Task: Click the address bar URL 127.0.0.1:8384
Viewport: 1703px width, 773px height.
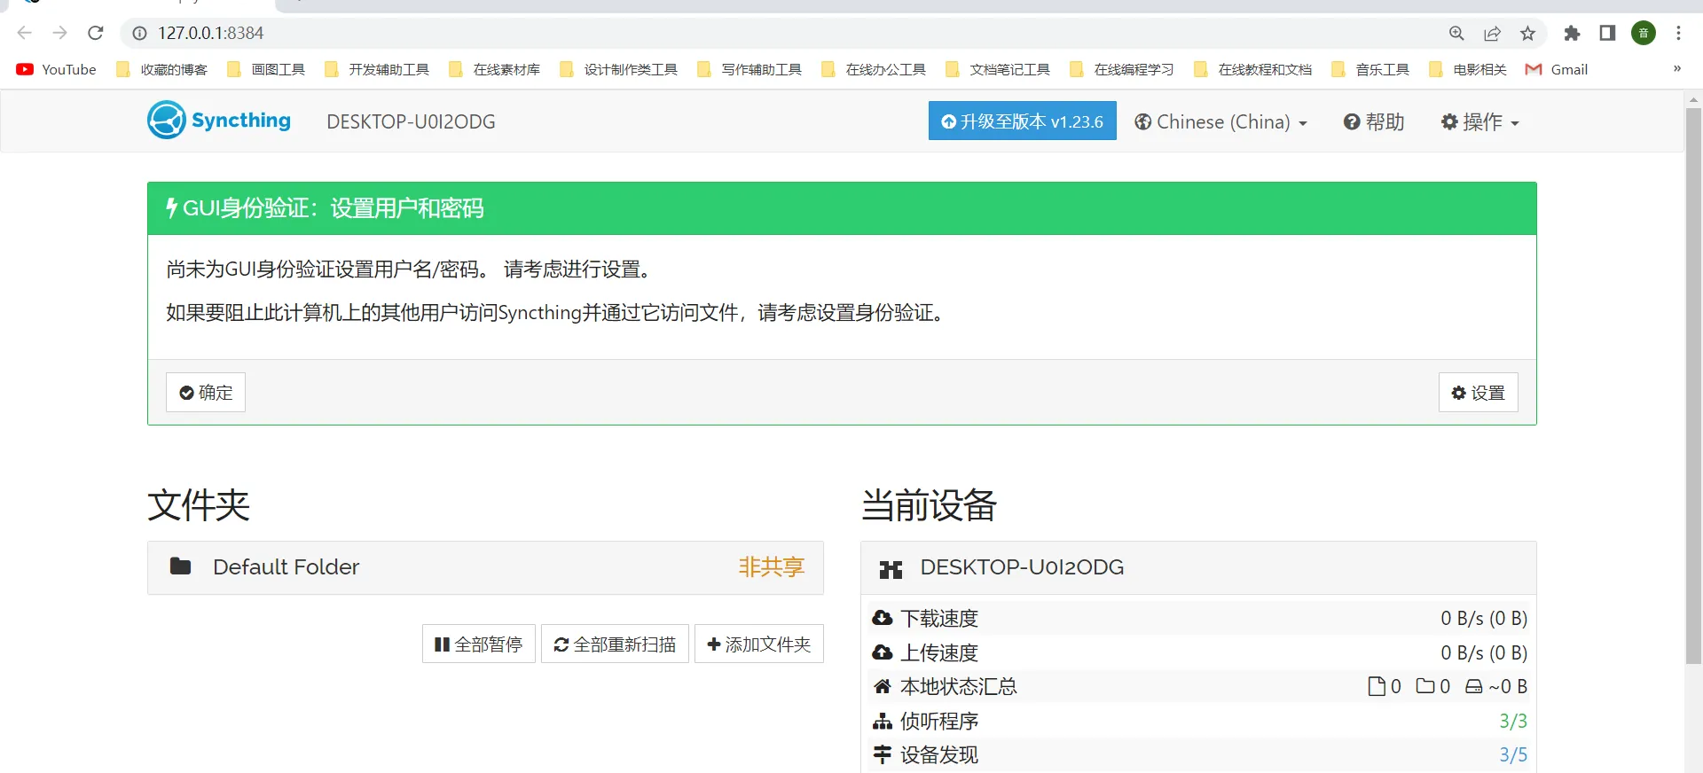Action: pos(211,33)
